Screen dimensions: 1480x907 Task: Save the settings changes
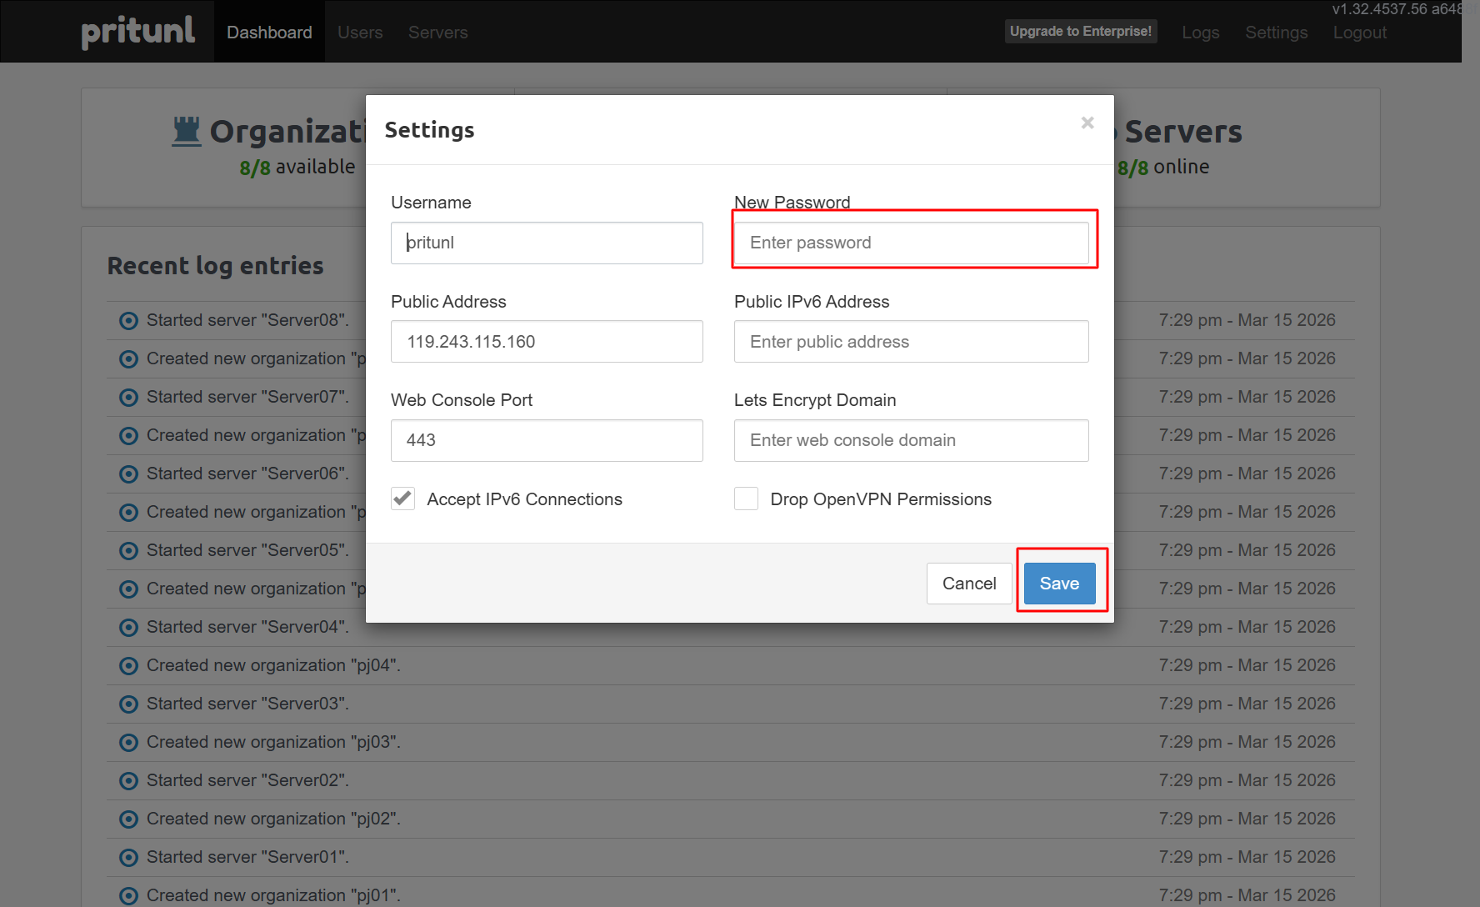[x=1059, y=583]
